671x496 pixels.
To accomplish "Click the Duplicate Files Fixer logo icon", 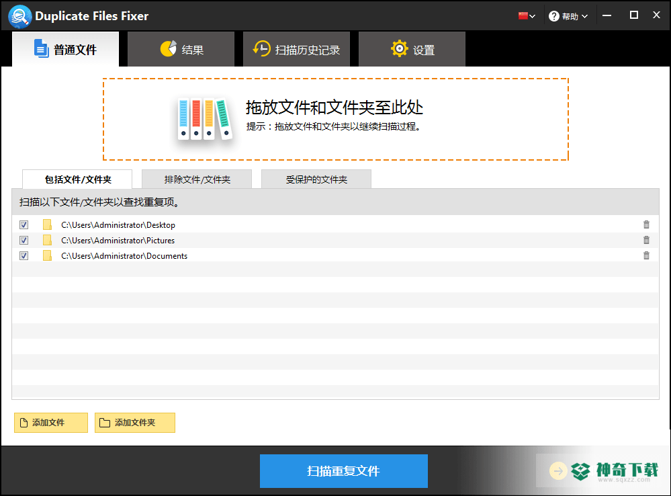I will click(19, 16).
